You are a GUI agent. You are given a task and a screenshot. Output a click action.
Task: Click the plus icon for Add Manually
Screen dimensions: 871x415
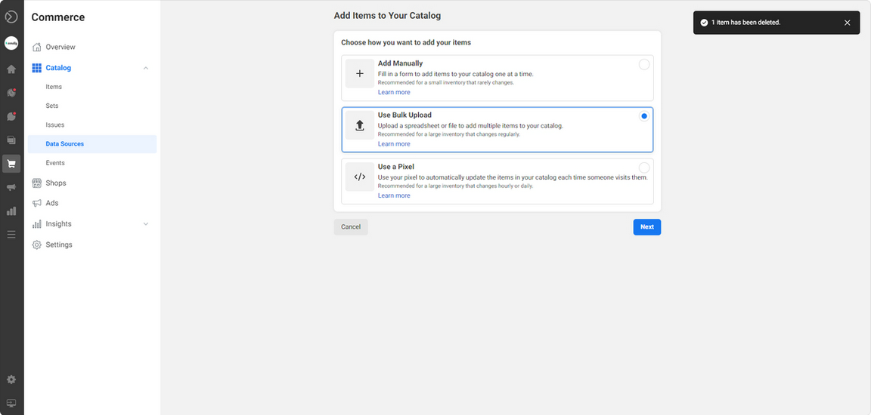[x=359, y=74]
